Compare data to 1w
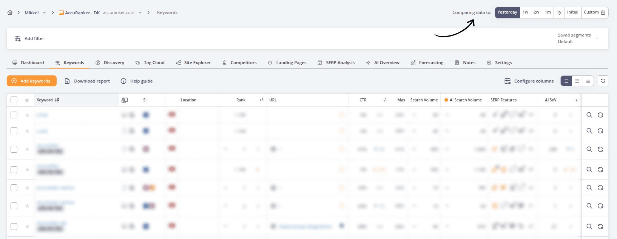 click(x=525, y=12)
